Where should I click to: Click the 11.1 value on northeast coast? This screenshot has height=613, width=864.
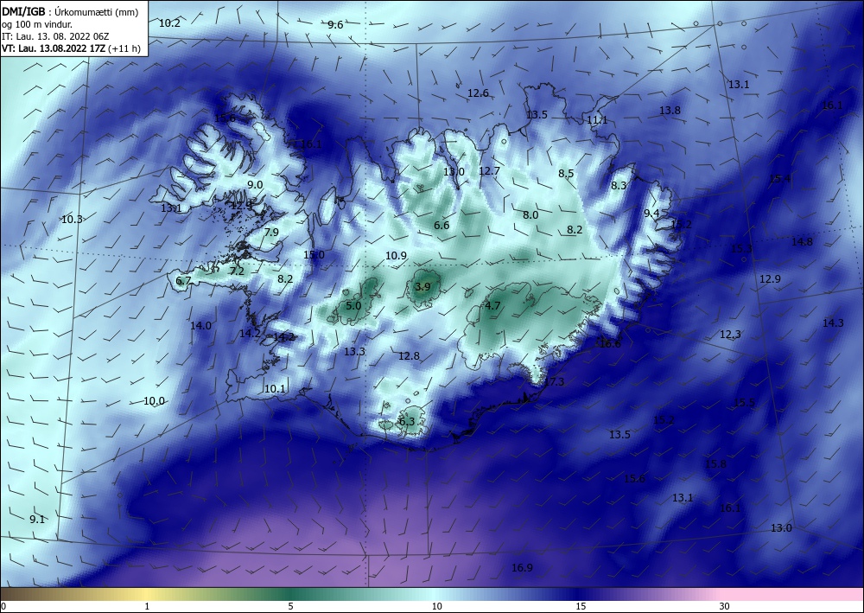[x=597, y=119]
